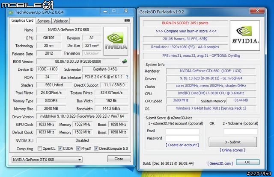Maximize the GPU-Z window

114,11
